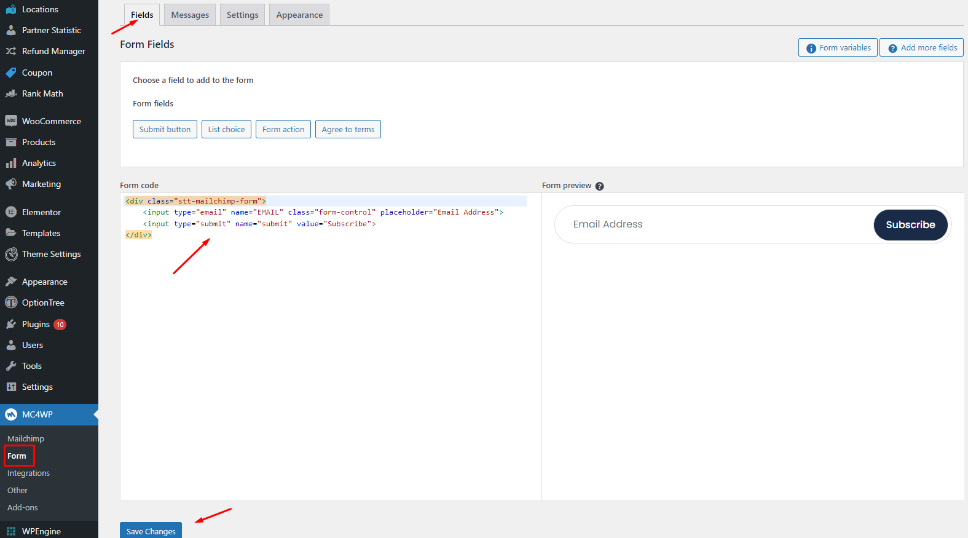Click the submit input line in form code
The width and height of the screenshot is (968, 538).
pyautogui.click(x=259, y=224)
